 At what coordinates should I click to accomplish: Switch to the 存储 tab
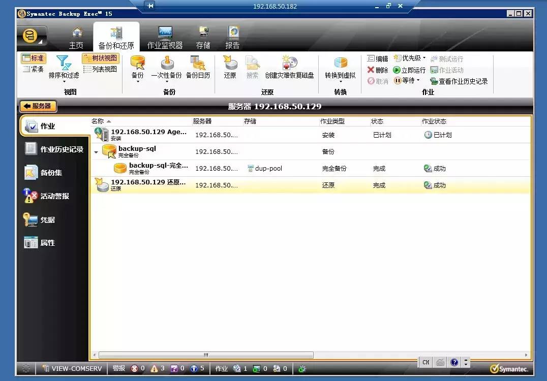click(203, 38)
